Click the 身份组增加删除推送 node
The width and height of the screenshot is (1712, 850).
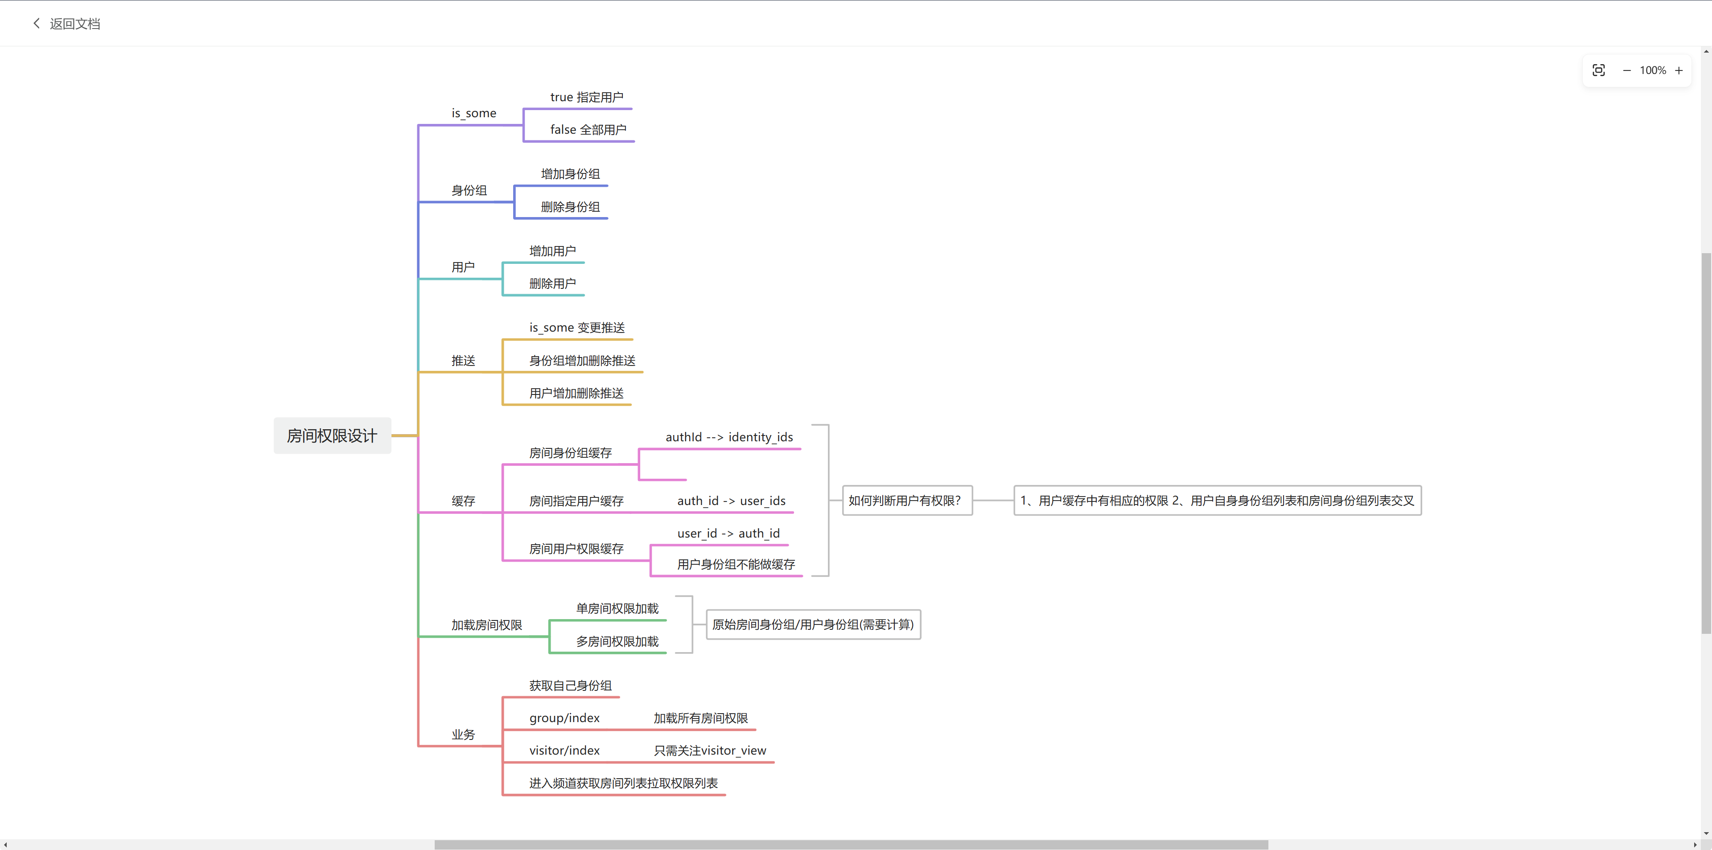click(x=582, y=361)
